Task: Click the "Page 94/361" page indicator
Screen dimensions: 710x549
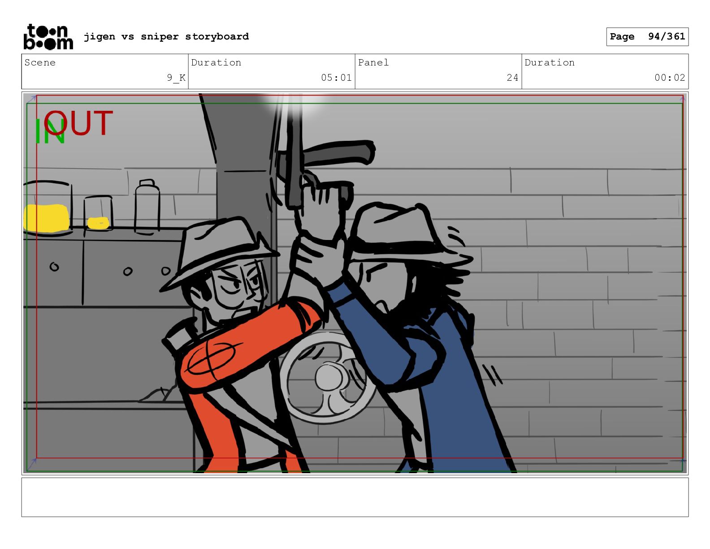Action: (647, 37)
